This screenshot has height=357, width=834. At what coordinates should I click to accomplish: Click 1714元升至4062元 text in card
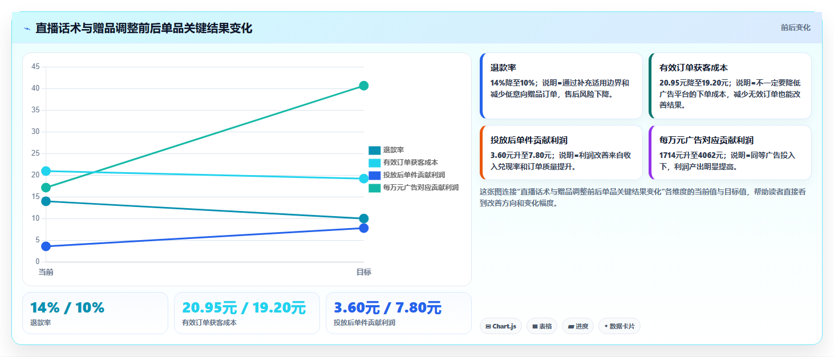pos(691,155)
